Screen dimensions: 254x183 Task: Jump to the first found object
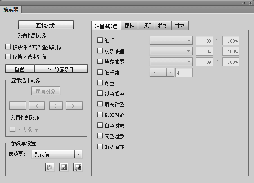click(18, 106)
